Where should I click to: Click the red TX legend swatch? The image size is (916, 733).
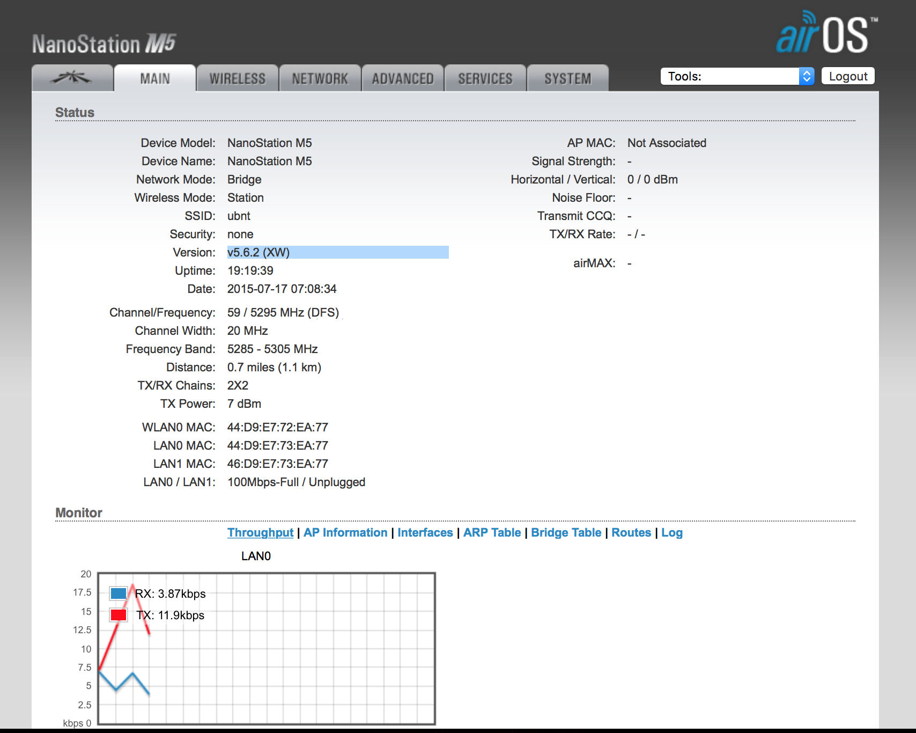tap(118, 615)
